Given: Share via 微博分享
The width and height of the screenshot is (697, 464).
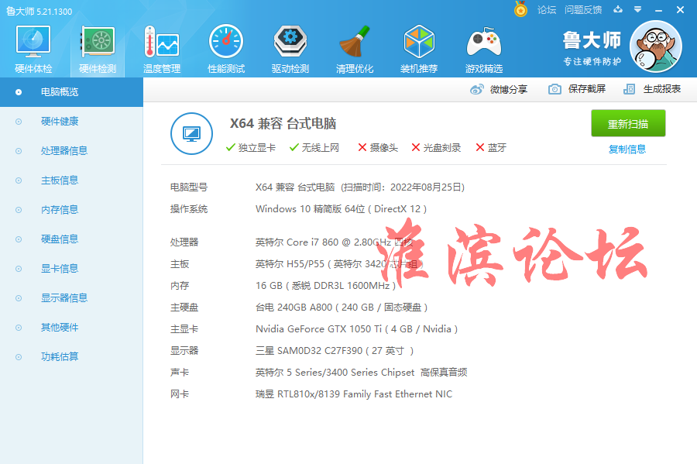Looking at the screenshot, I should (x=508, y=89).
